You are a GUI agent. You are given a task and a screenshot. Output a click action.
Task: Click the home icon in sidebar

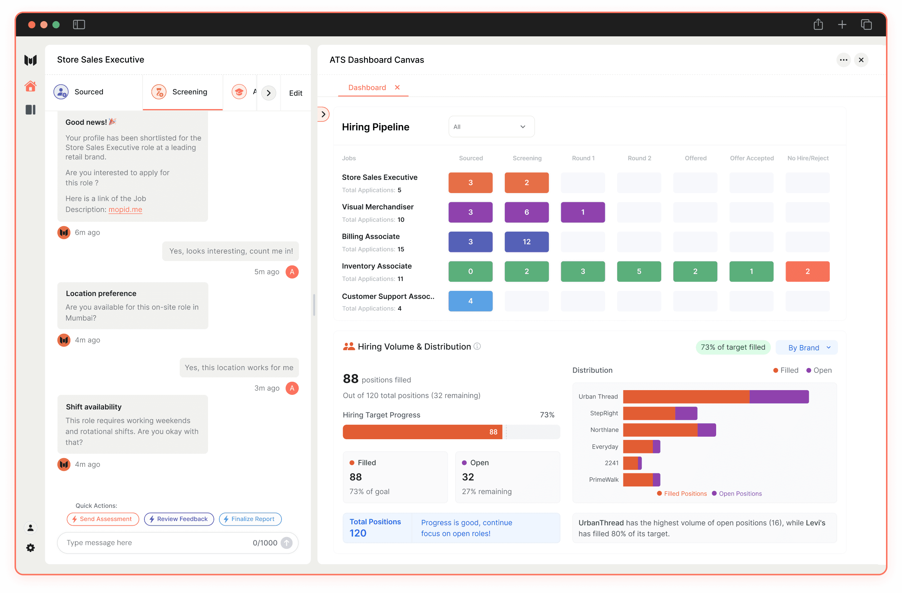pos(30,87)
